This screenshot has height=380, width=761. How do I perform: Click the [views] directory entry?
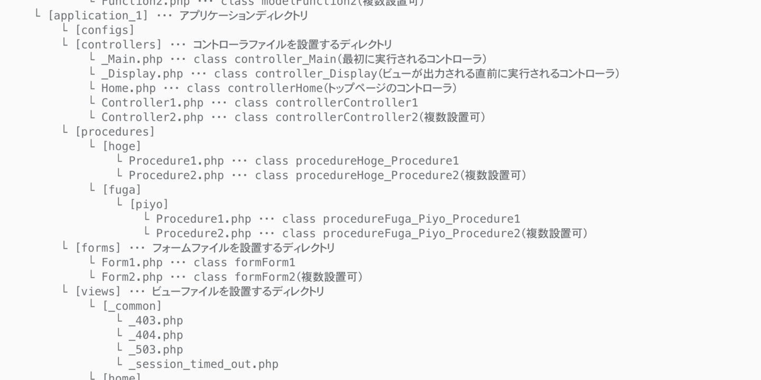pos(98,291)
